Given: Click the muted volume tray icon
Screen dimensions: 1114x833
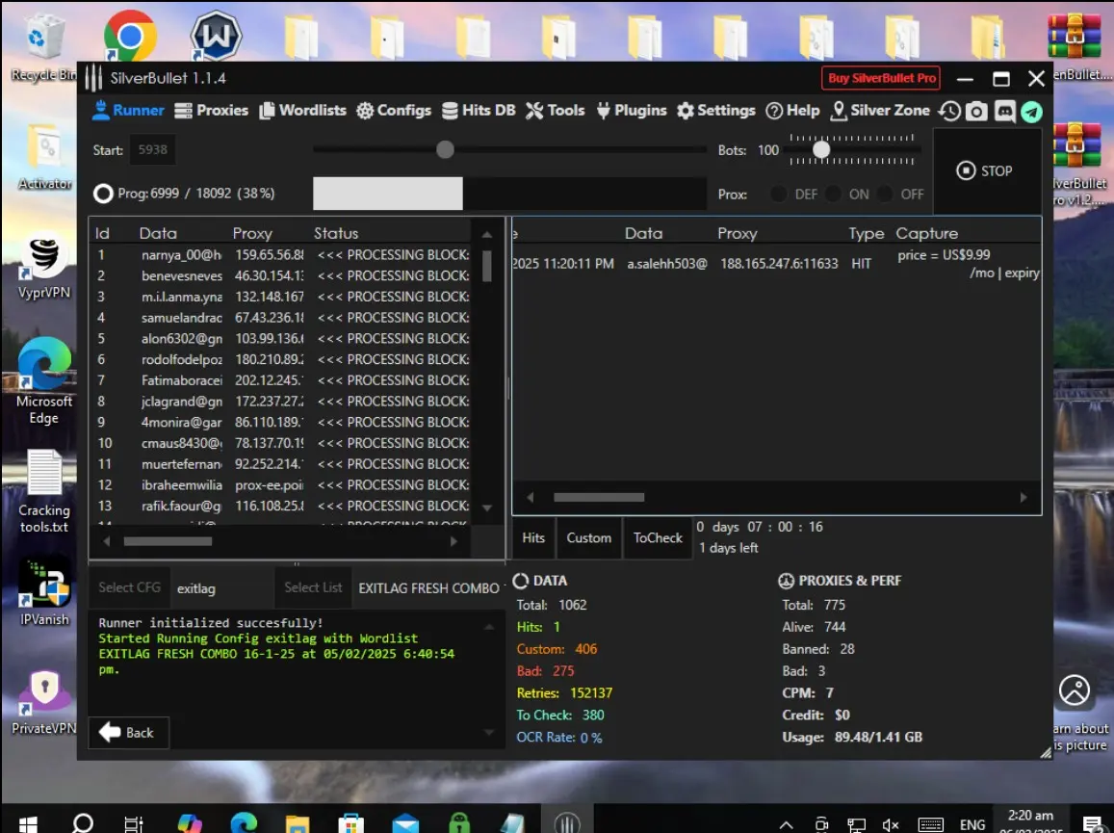Looking at the screenshot, I should tap(891, 824).
